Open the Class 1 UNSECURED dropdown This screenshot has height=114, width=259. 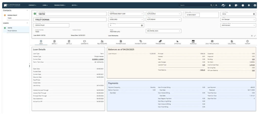coord(126,19)
